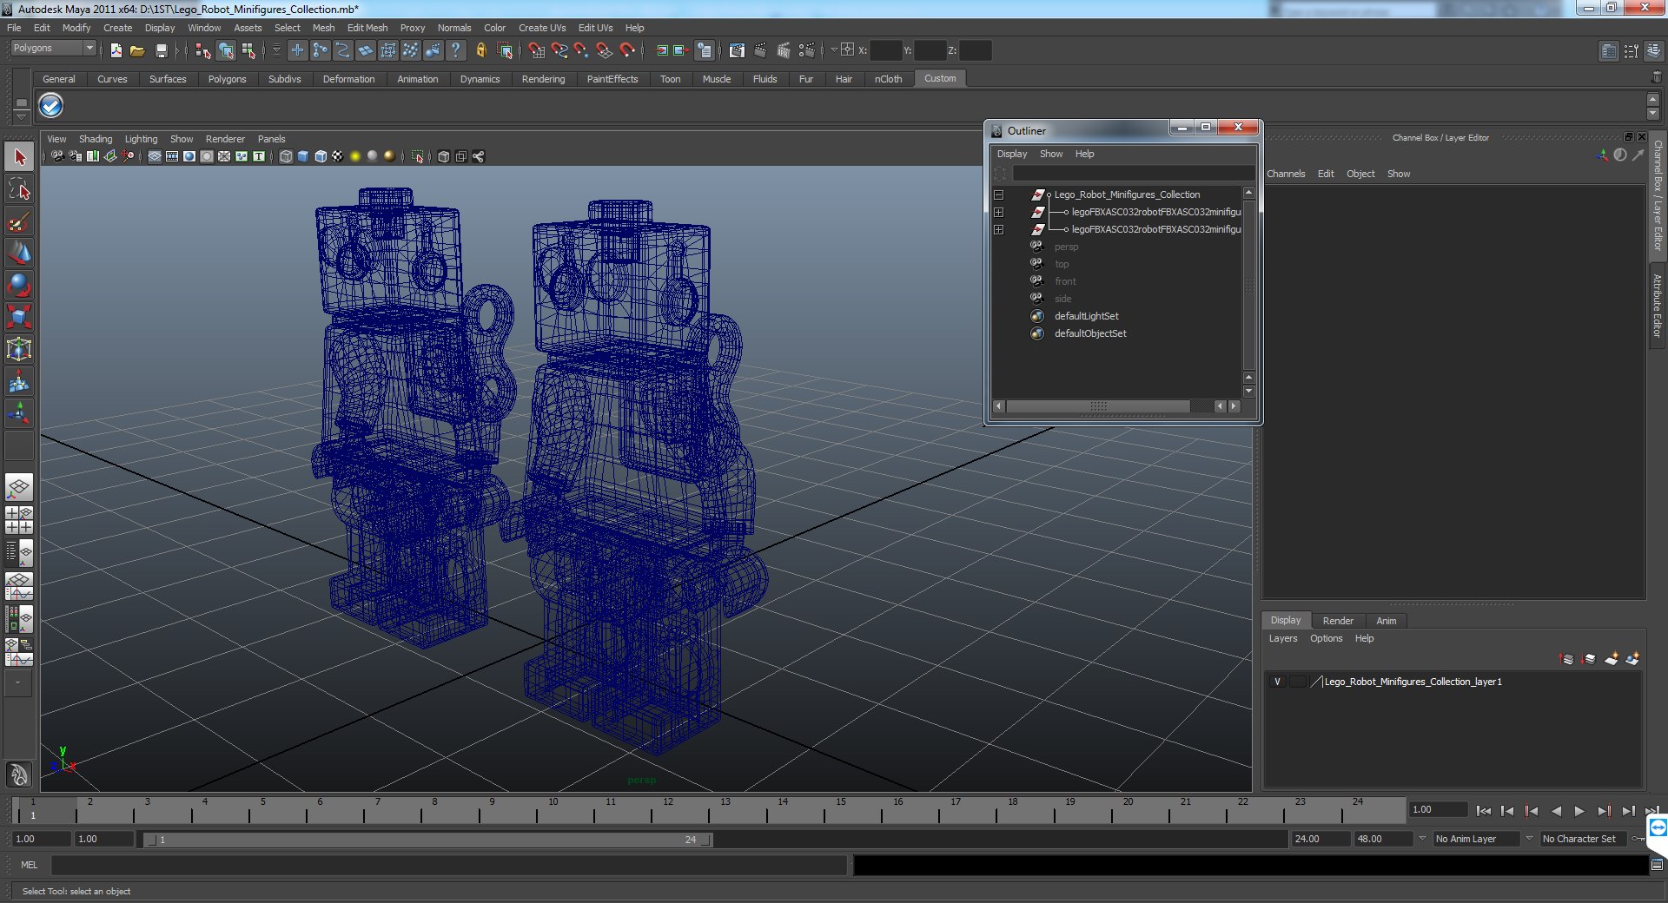This screenshot has height=903, width=1668.
Task: Open the Edit Mesh menu
Action: [367, 28]
